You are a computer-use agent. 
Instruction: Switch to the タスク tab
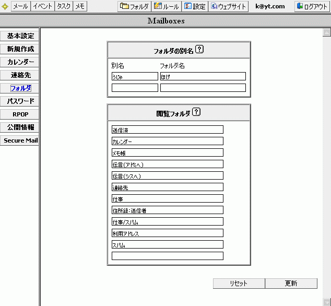[x=64, y=6]
